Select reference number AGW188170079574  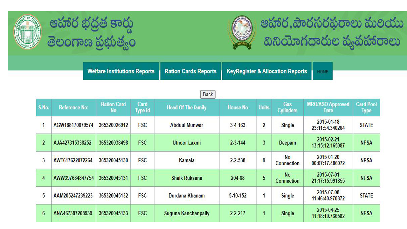coord(73,125)
